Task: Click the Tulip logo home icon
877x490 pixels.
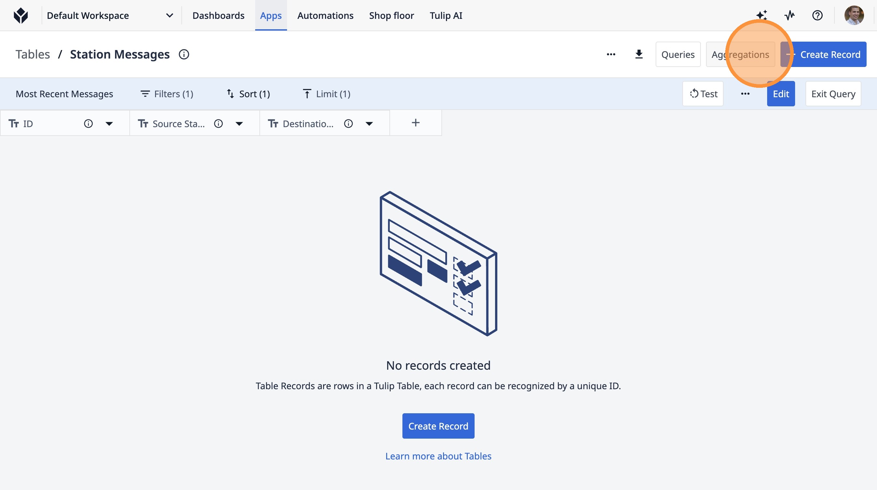Action: click(x=21, y=15)
